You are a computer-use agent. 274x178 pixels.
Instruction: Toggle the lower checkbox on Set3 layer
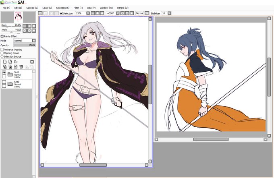[x=4, y=86]
